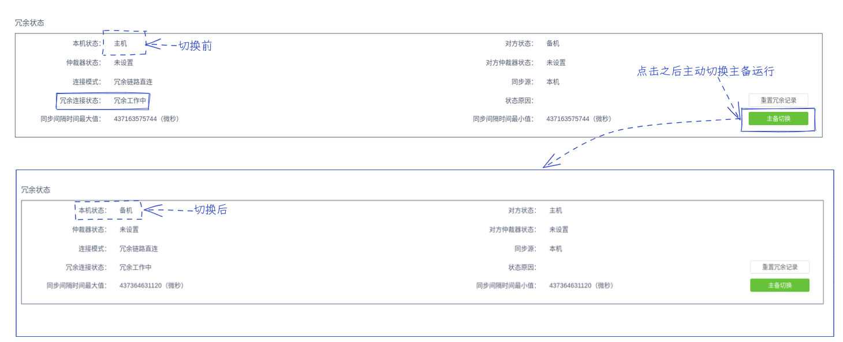Select the 切换后 annotation text

coord(211,210)
